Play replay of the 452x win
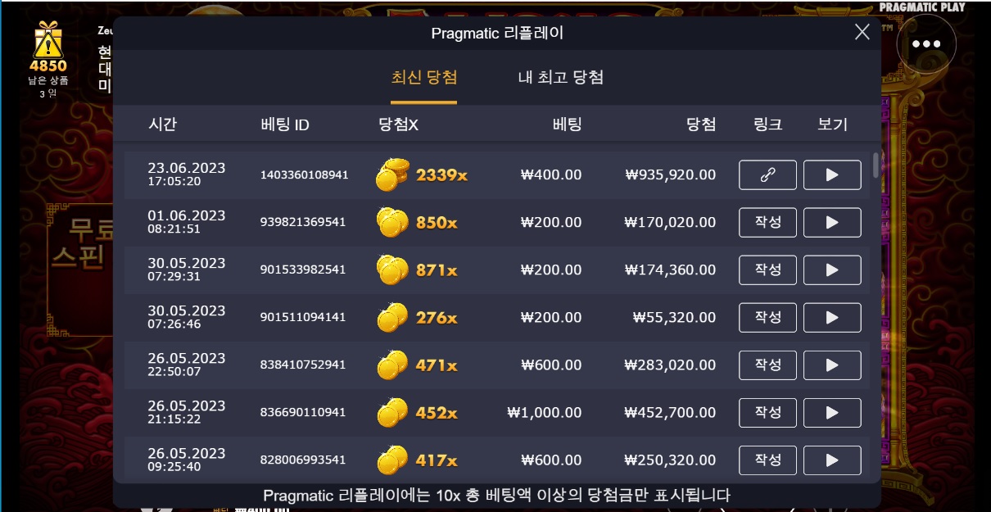 831,412
